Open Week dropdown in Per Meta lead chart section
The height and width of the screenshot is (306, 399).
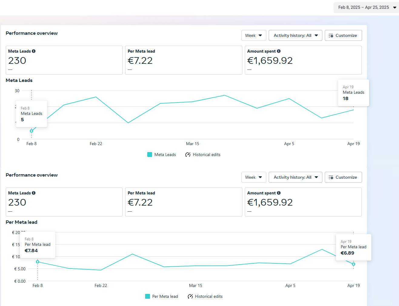(x=254, y=177)
